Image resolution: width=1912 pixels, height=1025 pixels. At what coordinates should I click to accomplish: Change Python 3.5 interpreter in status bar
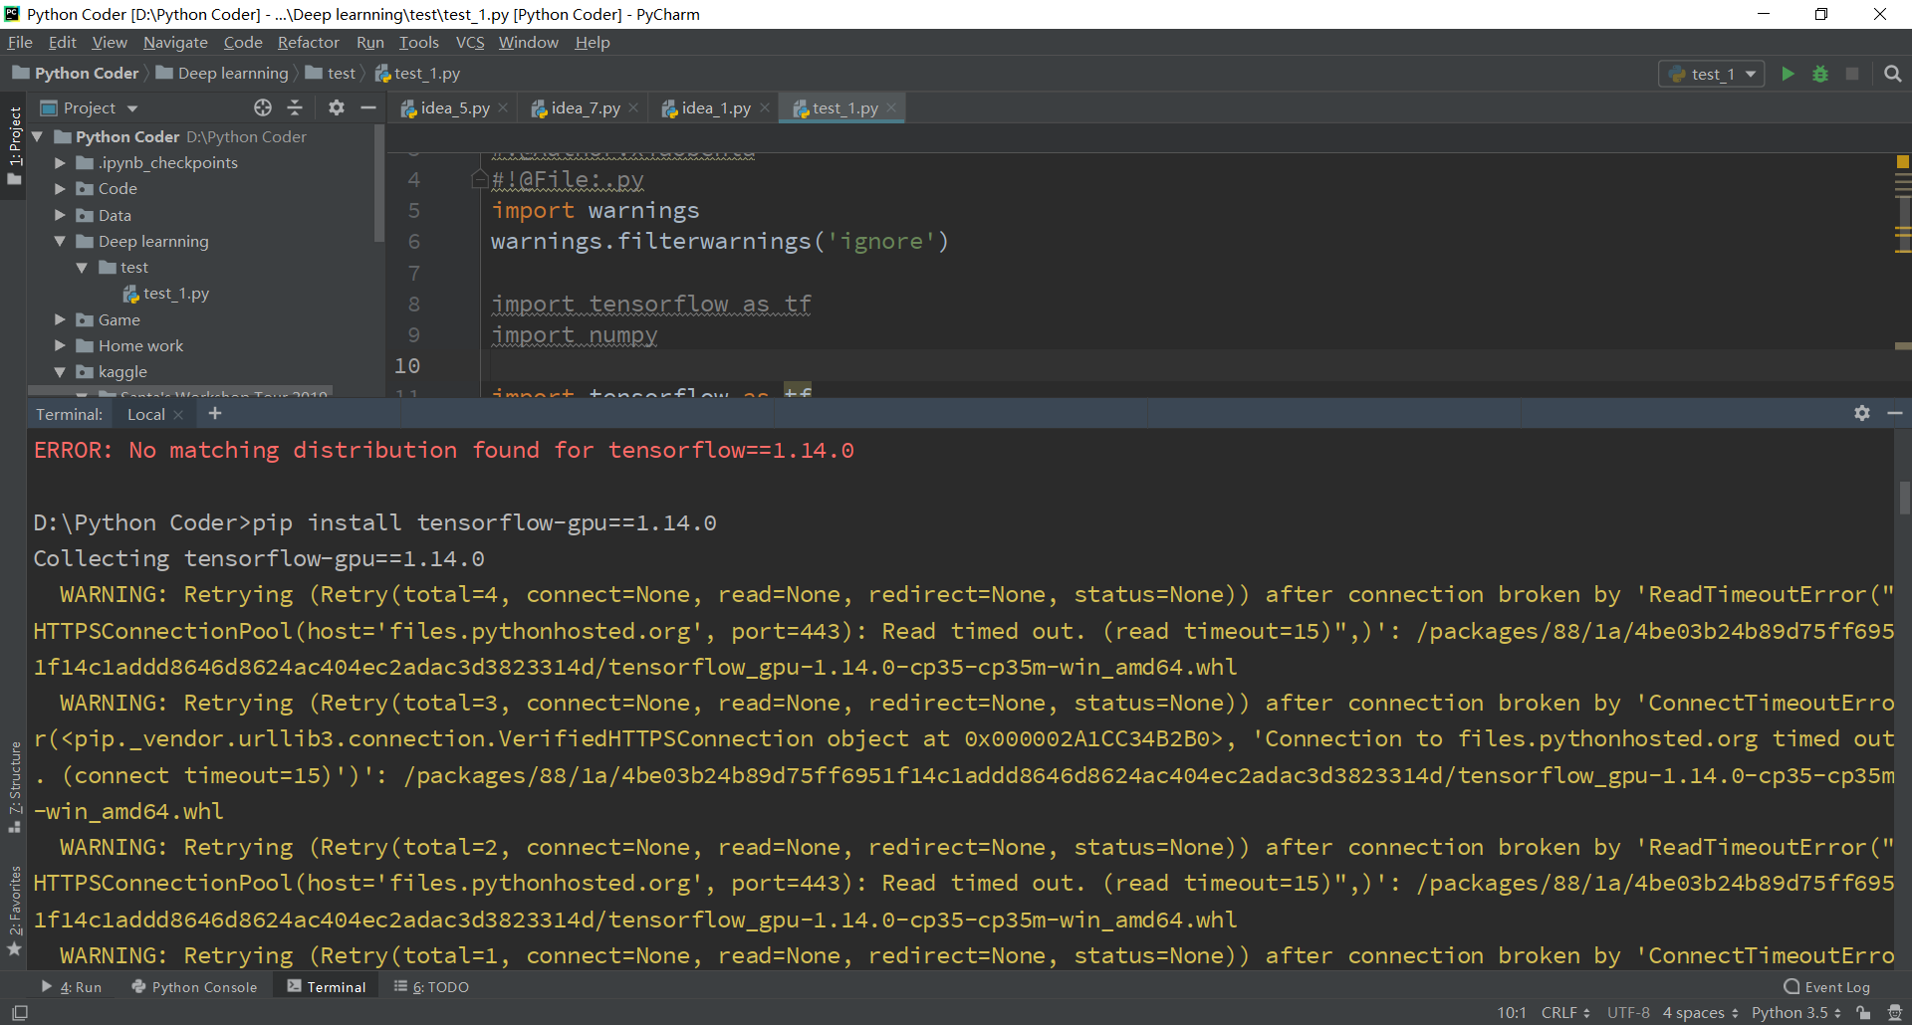(x=1795, y=1013)
